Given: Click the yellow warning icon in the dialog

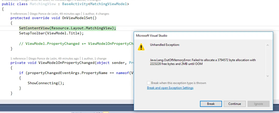Looking at the screenshot, I should pos(141,47).
